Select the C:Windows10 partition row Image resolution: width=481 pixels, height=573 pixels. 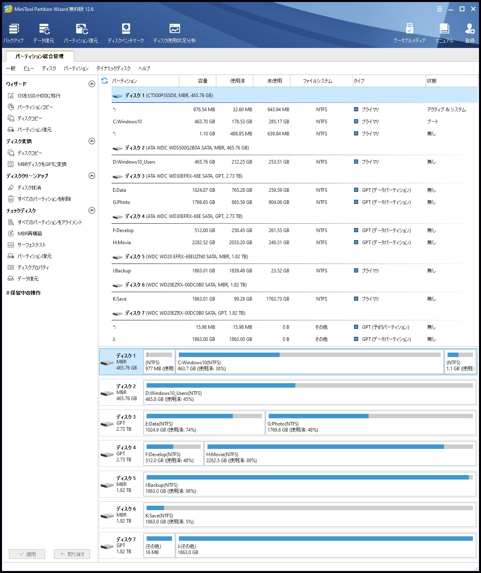294,122
